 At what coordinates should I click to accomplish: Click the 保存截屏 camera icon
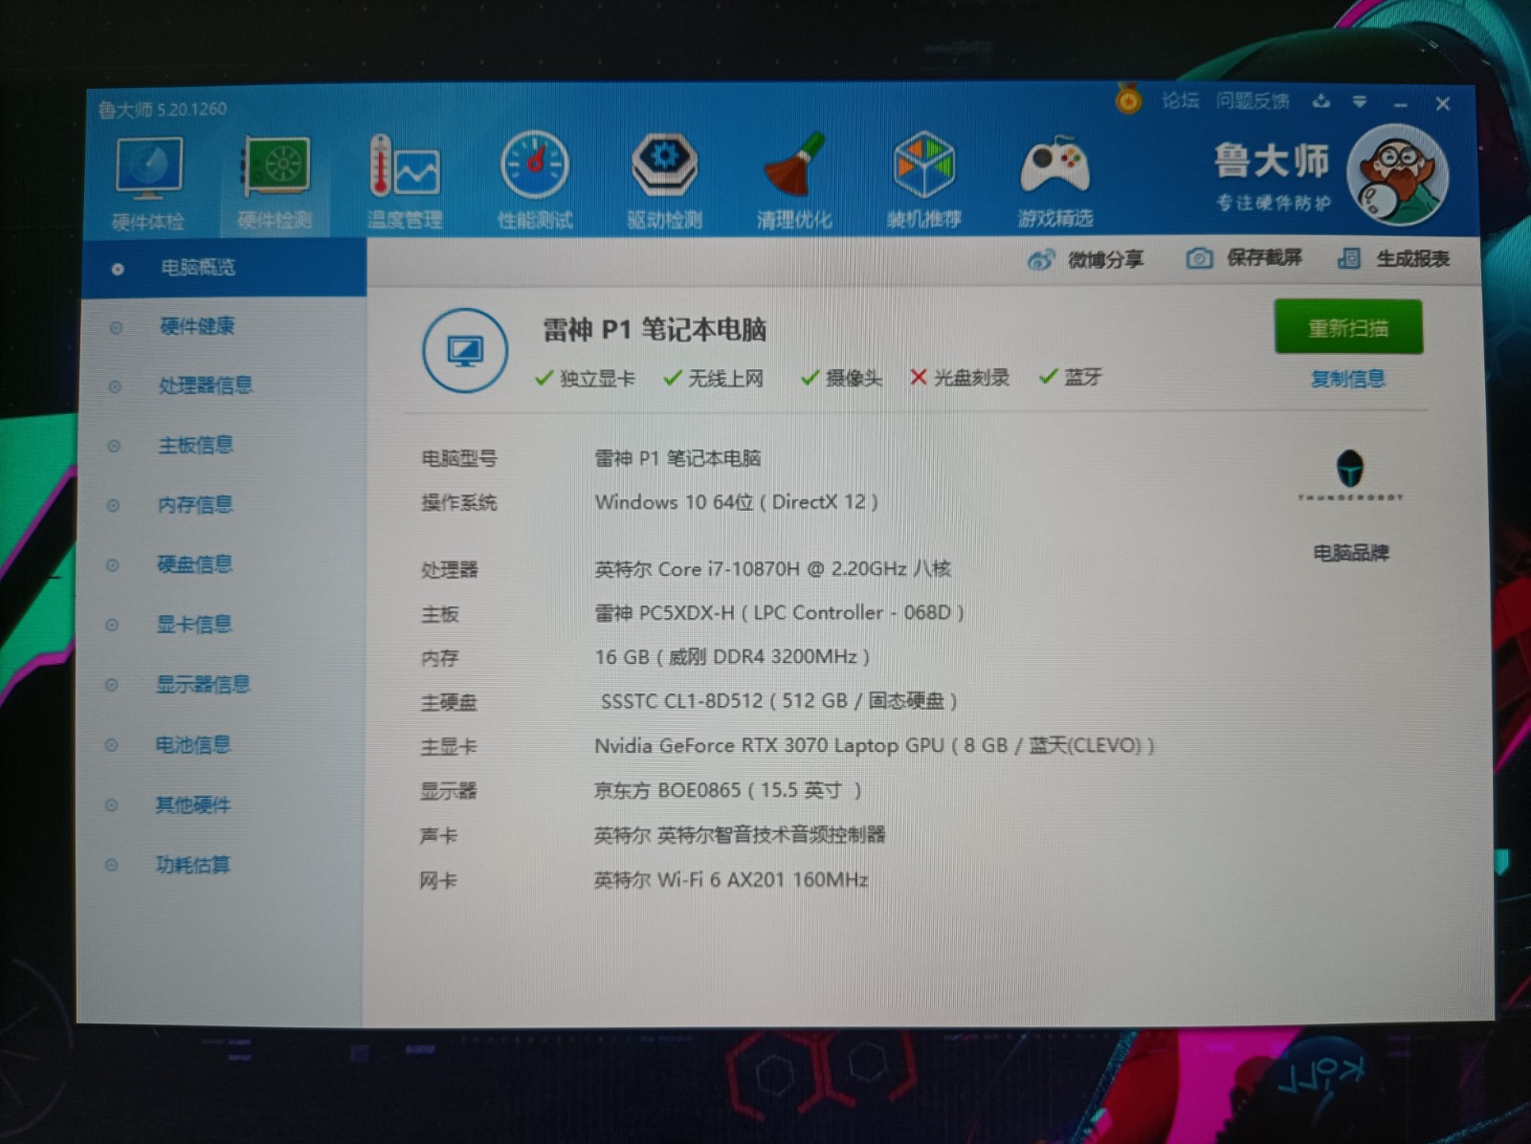(x=1199, y=258)
